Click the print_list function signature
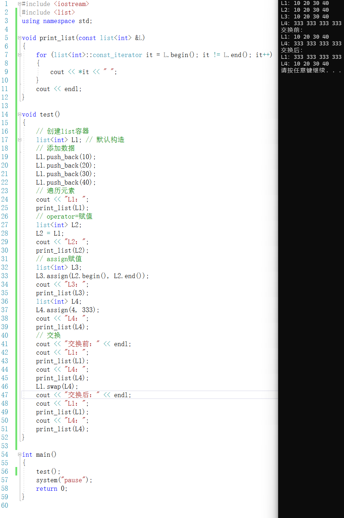Screen dimensions: 344x518 click(84, 38)
